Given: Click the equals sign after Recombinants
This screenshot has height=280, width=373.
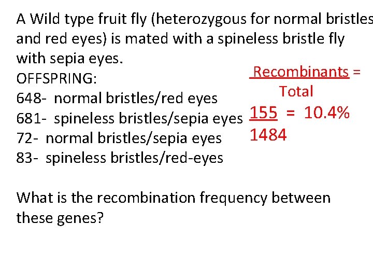Looking at the screenshot, I should pos(356,72).
